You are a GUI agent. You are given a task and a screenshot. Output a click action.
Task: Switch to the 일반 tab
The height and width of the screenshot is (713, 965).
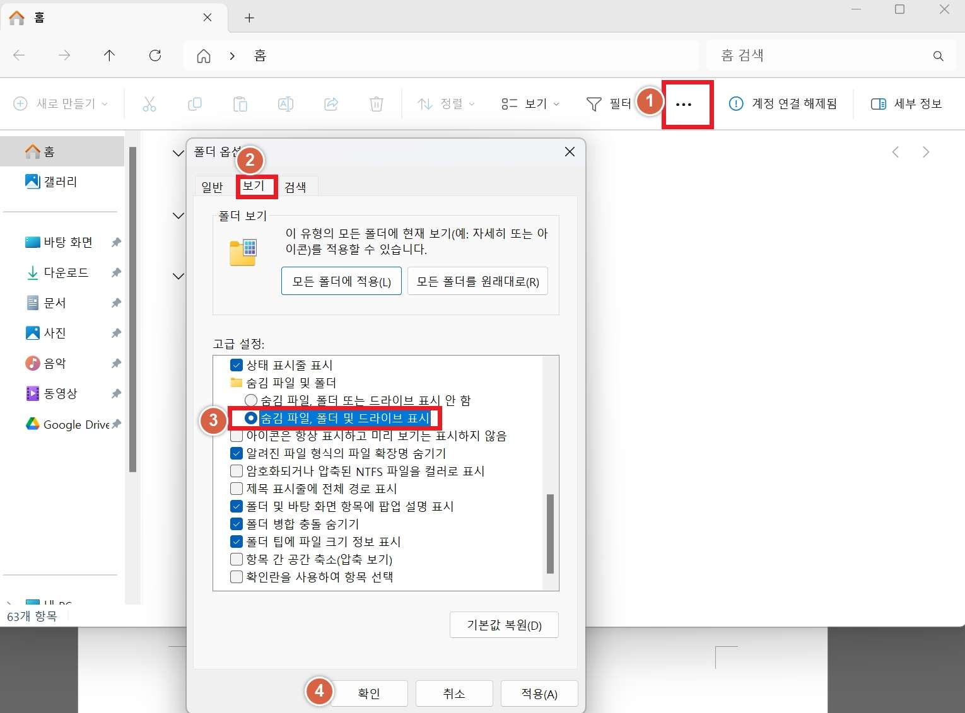pos(212,187)
